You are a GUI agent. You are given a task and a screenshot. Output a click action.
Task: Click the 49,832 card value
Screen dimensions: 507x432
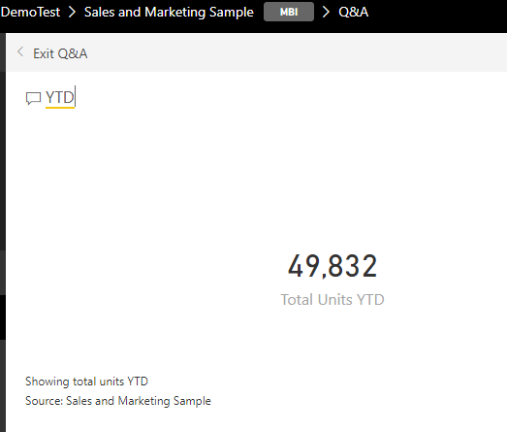pyautogui.click(x=333, y=266)
